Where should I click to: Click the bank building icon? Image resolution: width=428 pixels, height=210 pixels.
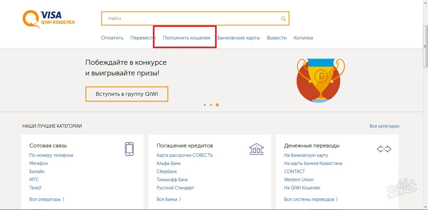click(x=257, y=149)
